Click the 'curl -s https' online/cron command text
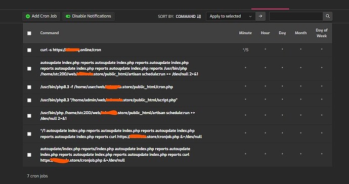Viewport: 349px width, 184px height. (70, 50)
